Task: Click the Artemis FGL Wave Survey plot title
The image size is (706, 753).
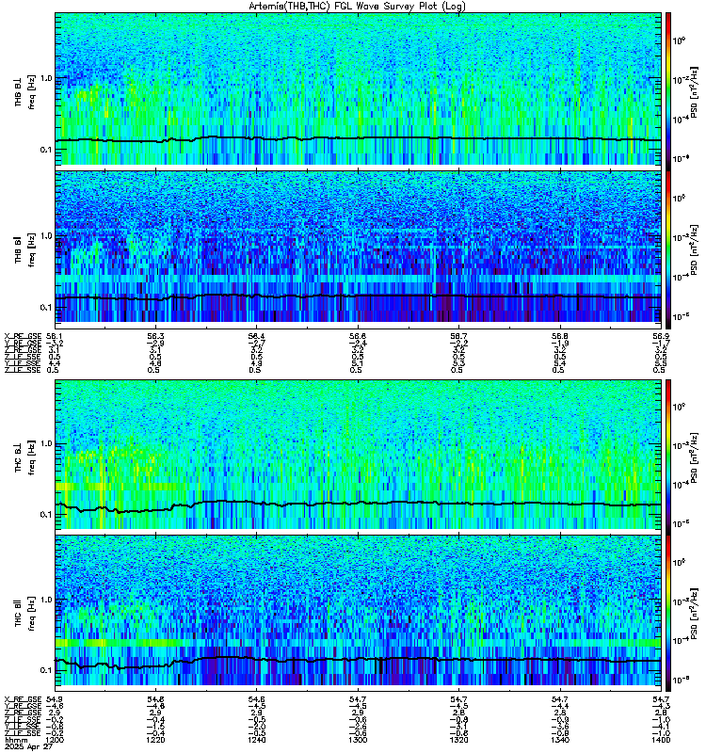Action: point(352,7)
